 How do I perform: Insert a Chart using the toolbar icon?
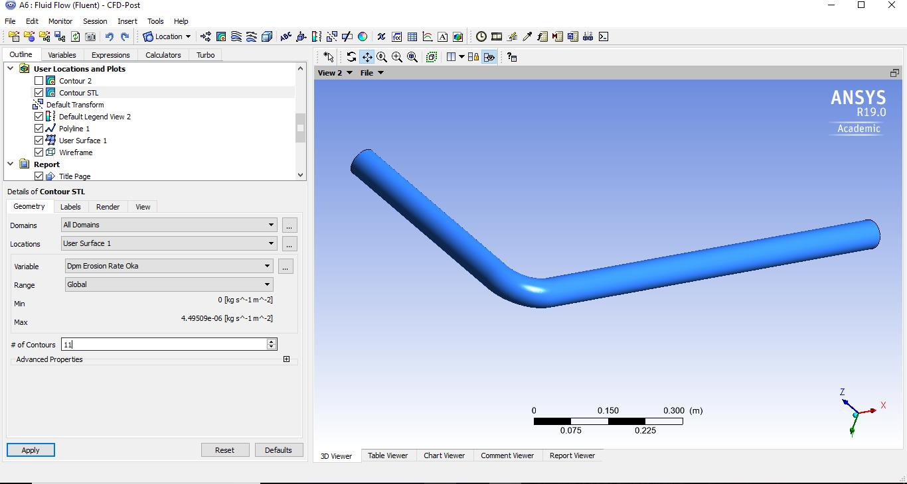[428, 37]
